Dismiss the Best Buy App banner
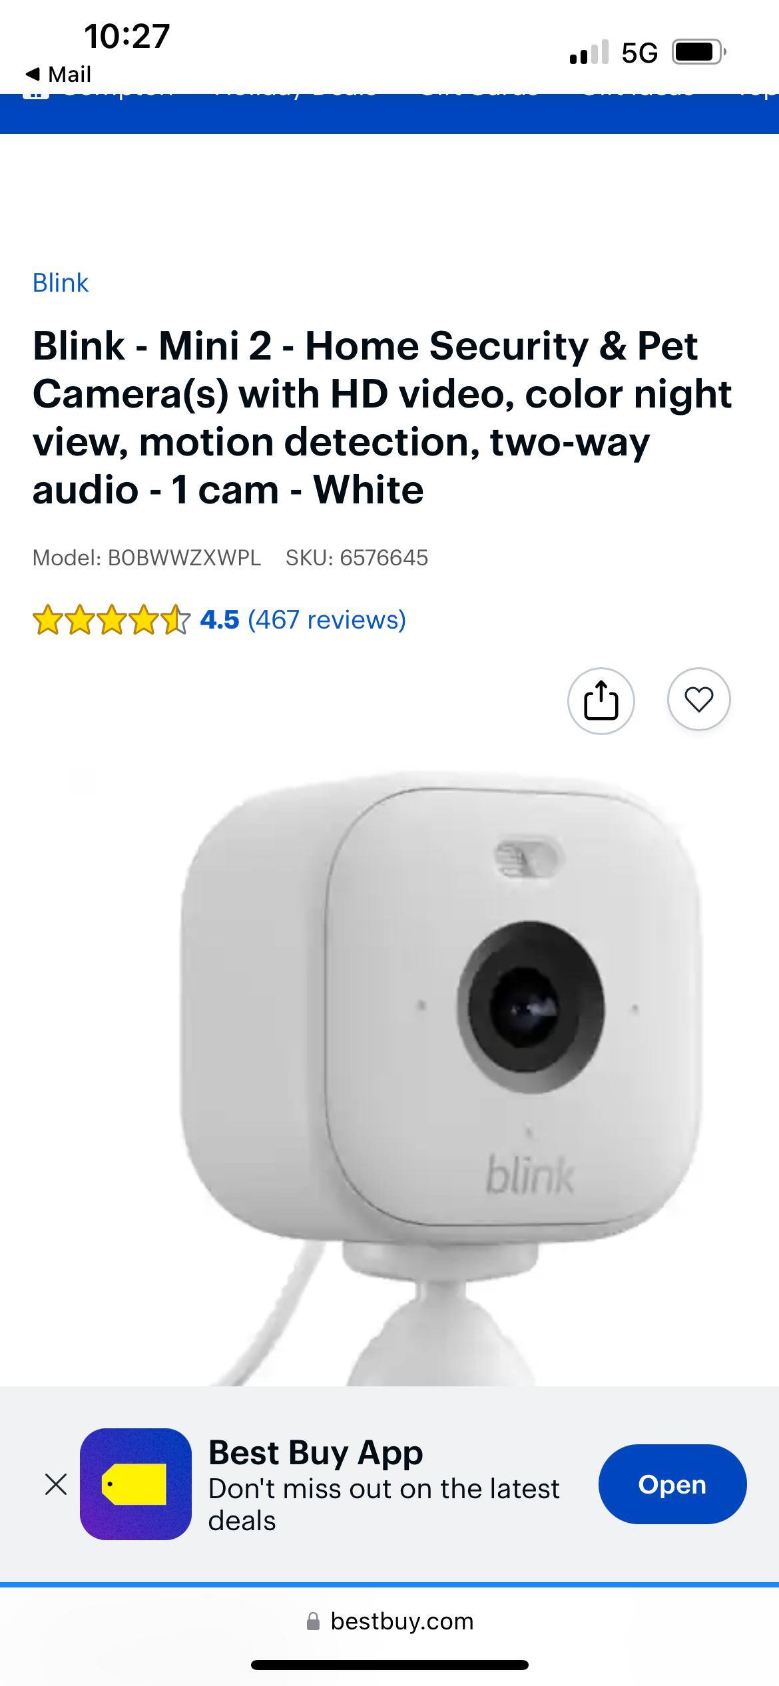This screenshot has height=1686, width=779. (56, 1484)
